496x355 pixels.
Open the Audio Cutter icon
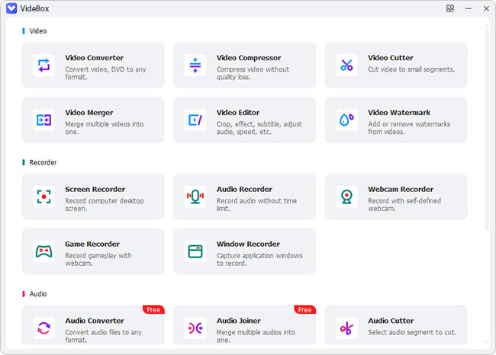(346, 328)
